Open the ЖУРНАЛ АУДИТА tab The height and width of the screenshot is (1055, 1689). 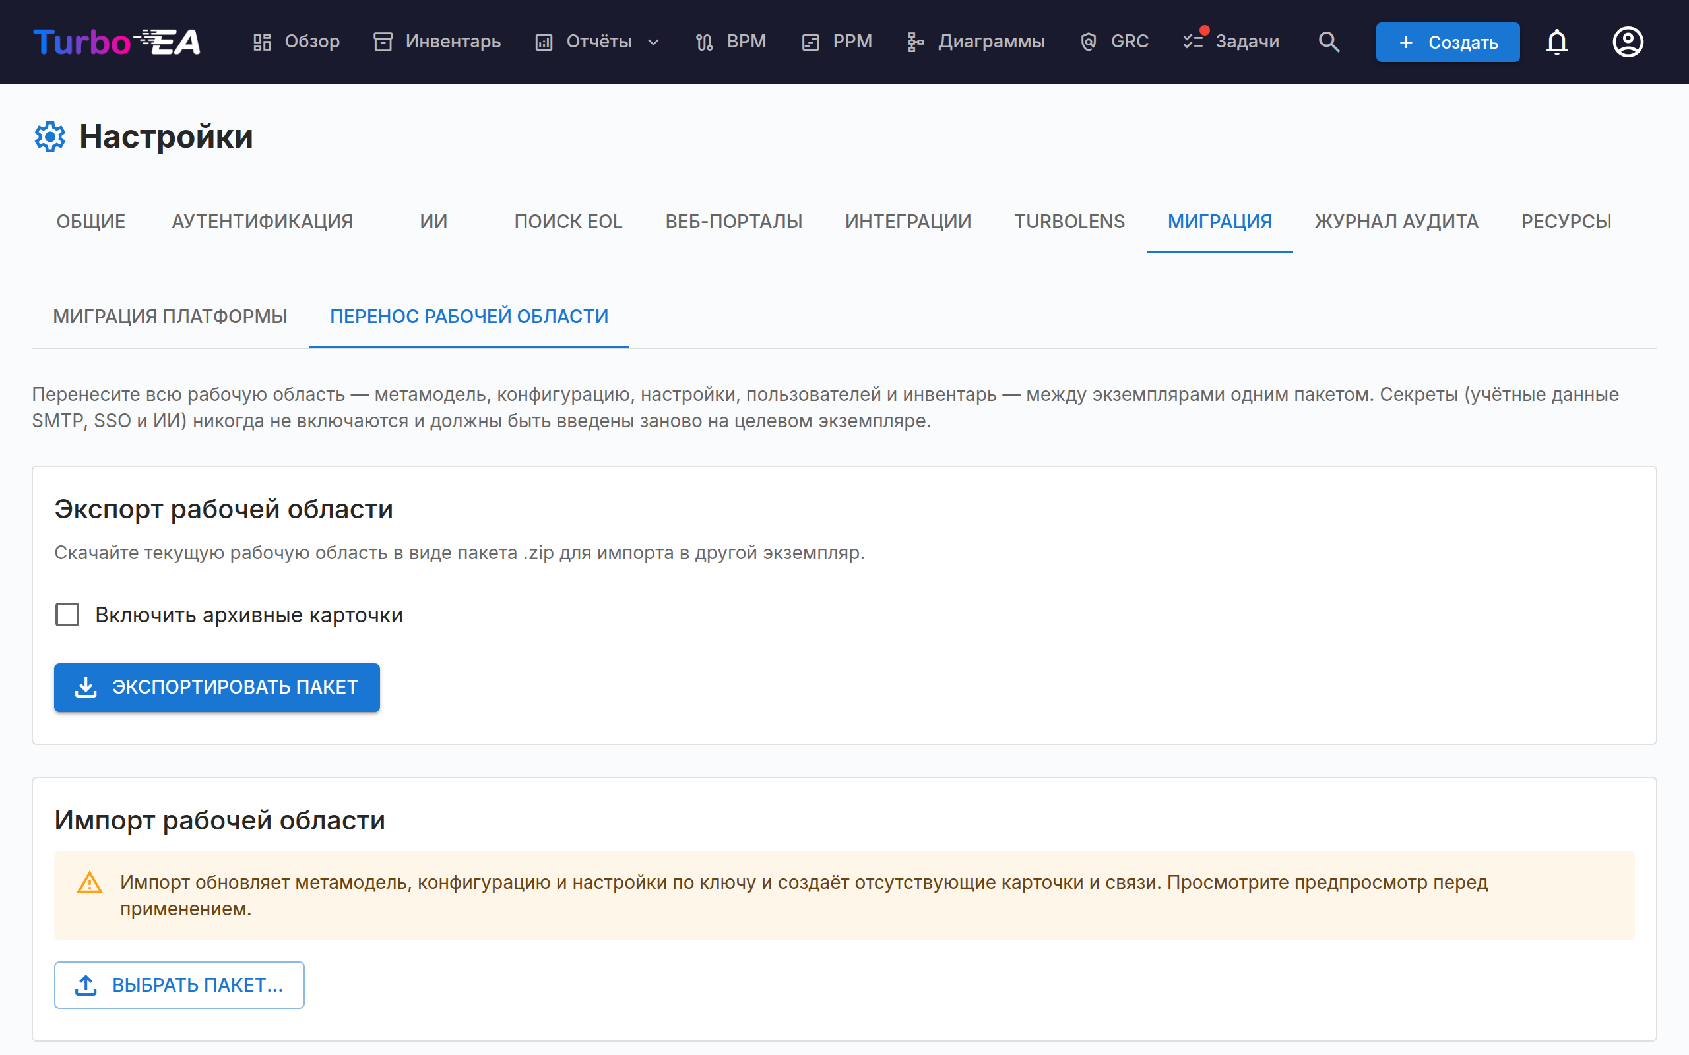[1397, 222]
